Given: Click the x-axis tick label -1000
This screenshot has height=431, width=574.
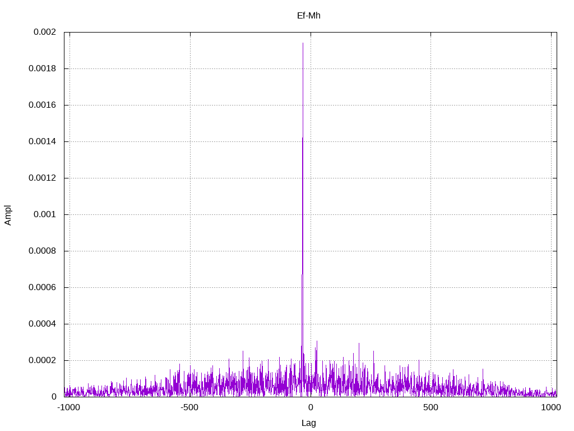Looking at the screenshot, I should point(68,407).
